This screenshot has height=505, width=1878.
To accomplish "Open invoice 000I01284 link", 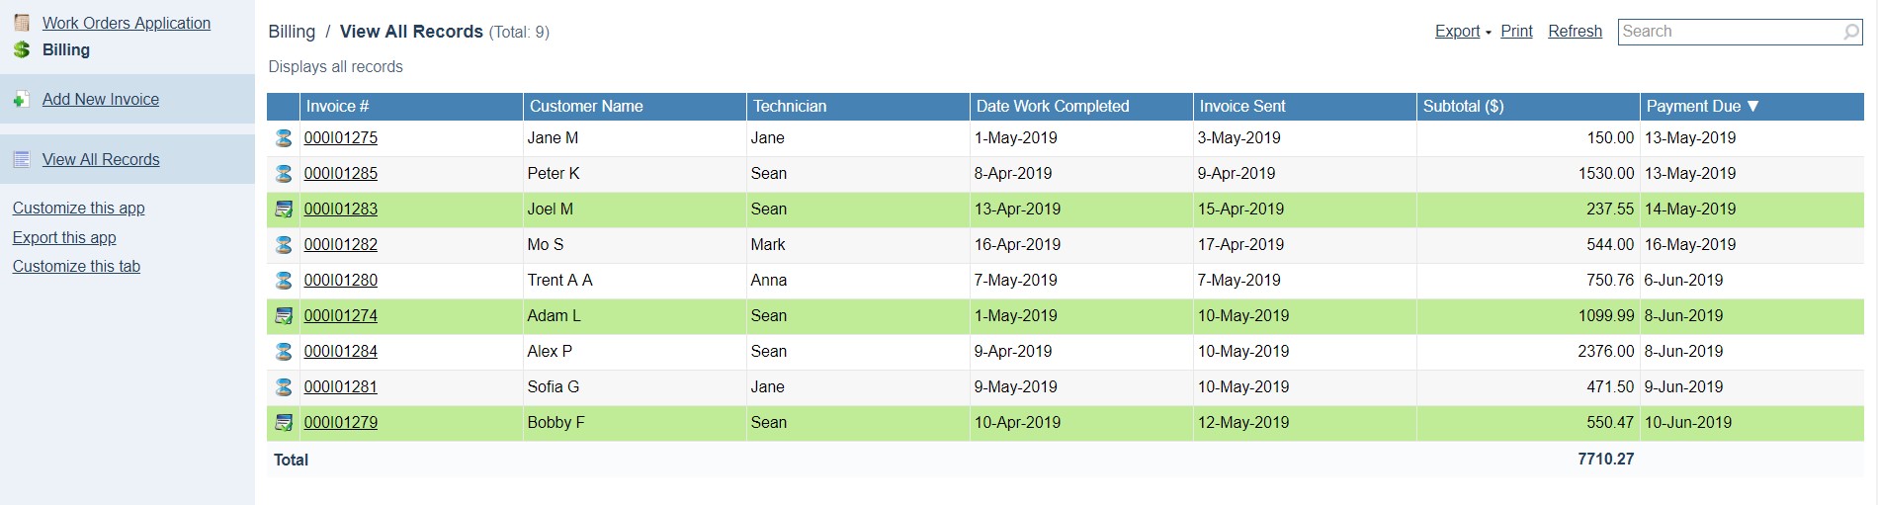I will (x=341, y=352).
